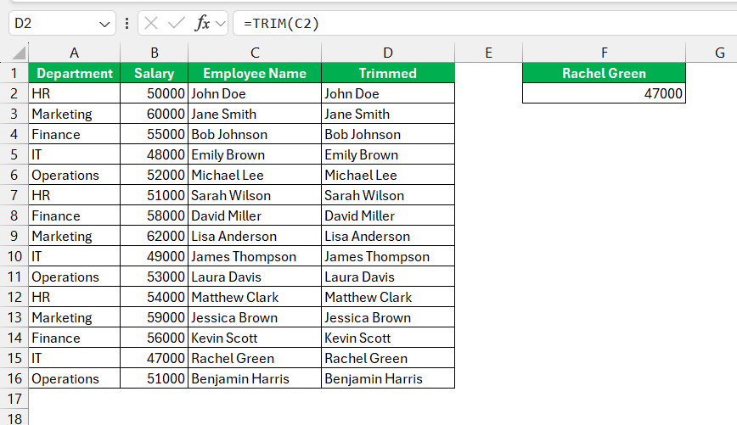Image resolution: width=737 pixels, height=425 pixels.
Task: Click the Trimmed header cell
Action: (x=388, y=73)
